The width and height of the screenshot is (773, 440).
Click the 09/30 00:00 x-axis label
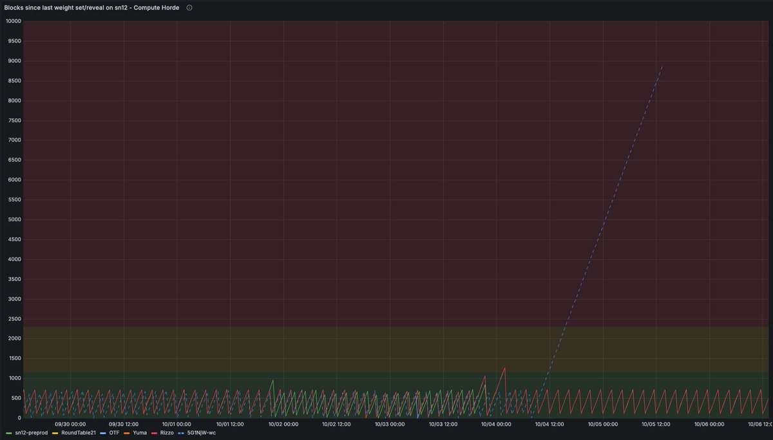[70, 425]
